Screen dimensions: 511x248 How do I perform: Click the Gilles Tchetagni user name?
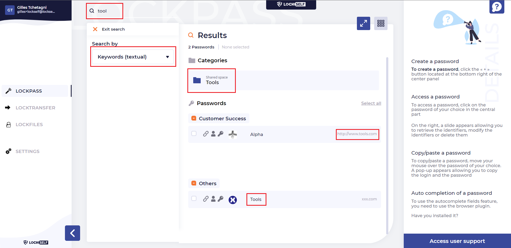(32, 7)
